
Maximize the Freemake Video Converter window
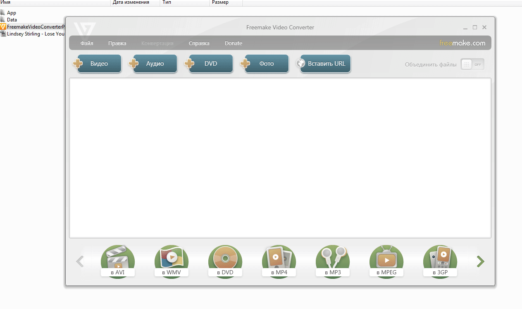[x=475, y=27]
